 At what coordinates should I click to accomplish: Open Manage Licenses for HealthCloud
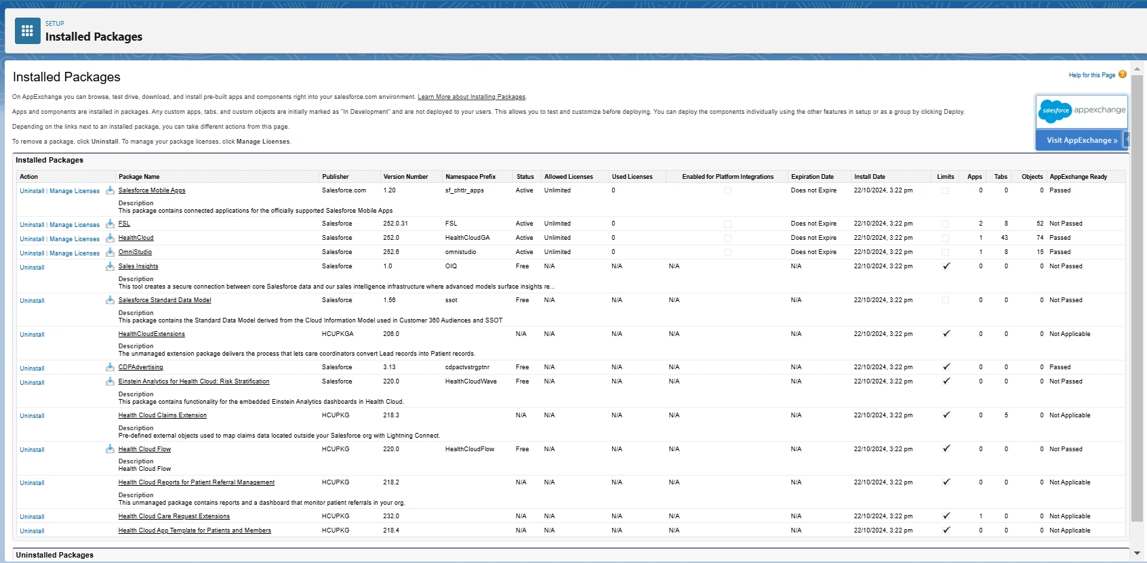[75, 239]
